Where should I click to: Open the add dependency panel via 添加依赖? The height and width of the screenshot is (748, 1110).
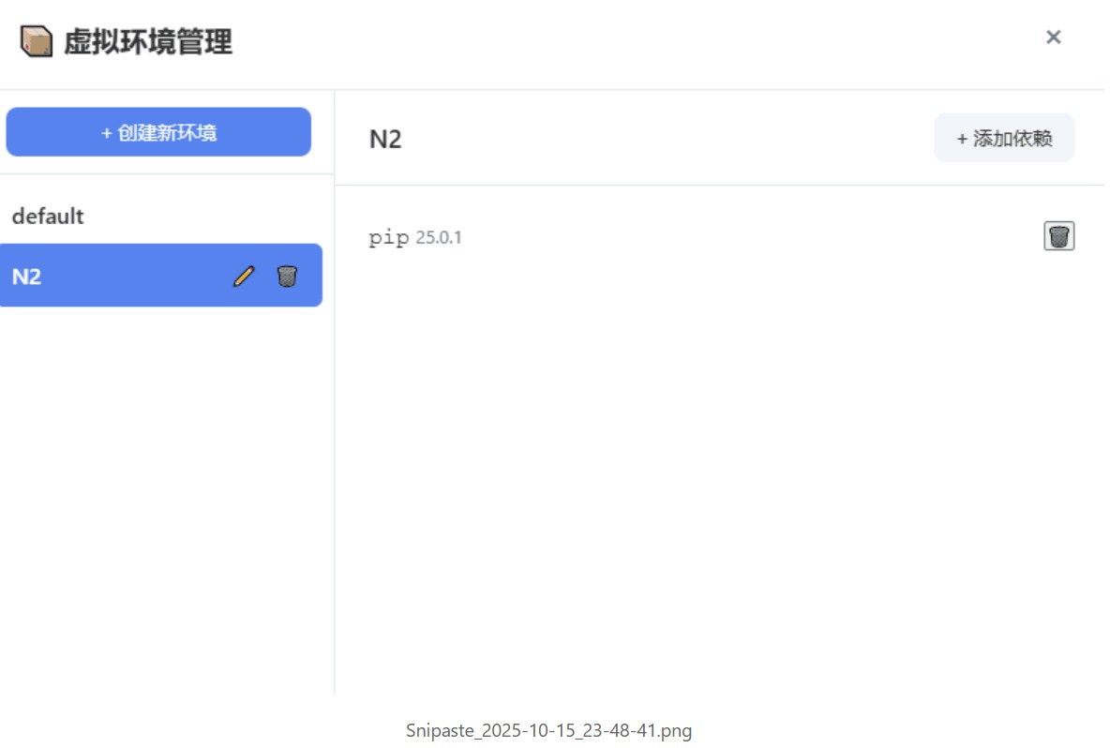click(1004, 138)
